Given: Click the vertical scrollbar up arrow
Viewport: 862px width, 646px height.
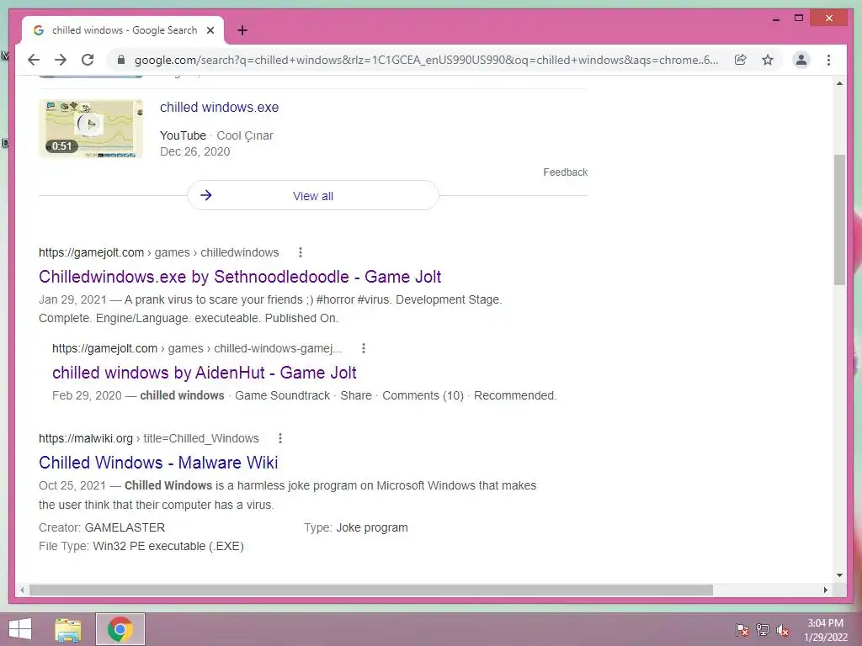Looking at the screenshot, I should click(839, 83).
